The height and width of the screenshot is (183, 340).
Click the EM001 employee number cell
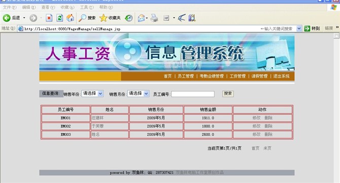tap(65, 118)
